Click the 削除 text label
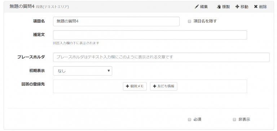 coord(263,7)
